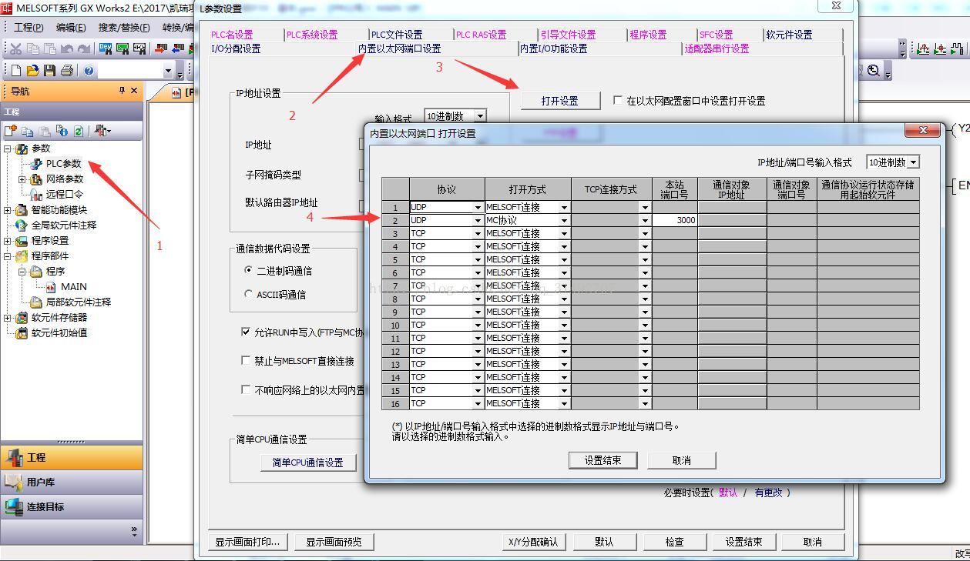Open the 搜索/替换(F) menu
Image resolution: width=970 pixels, height=561 pixels.
point(123,27)
